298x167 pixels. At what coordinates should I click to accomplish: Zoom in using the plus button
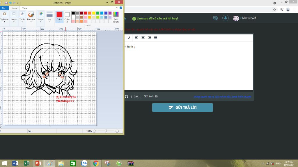pos(117,131)
